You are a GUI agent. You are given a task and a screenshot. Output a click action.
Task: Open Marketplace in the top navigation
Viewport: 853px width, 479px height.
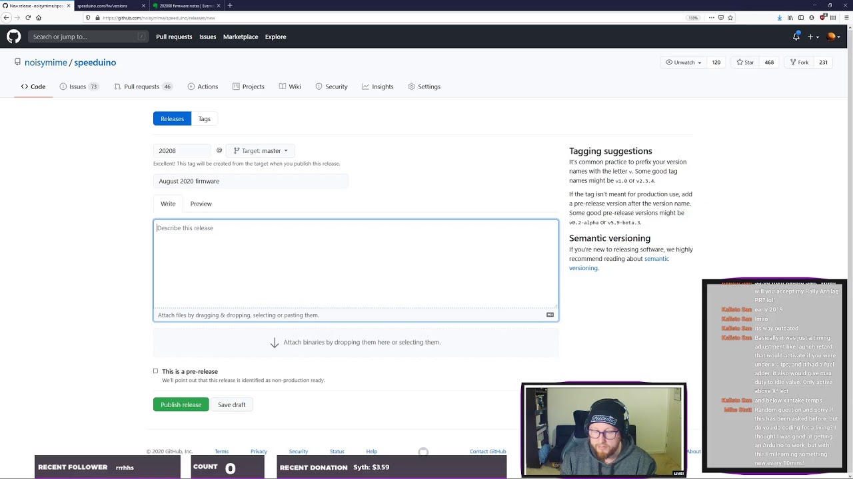[241, 37]
